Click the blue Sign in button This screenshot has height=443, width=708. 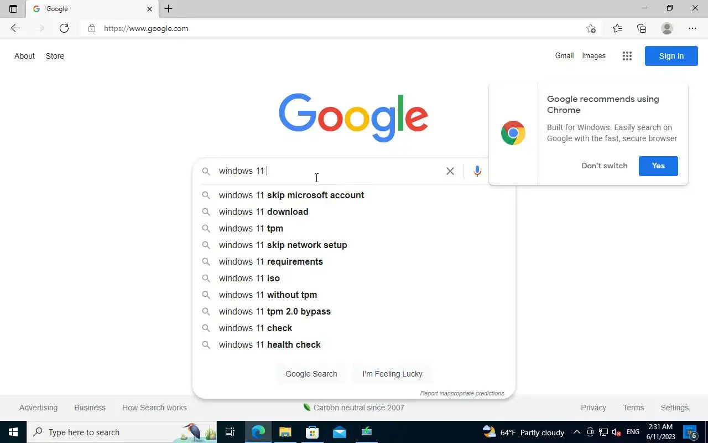click(x=671, y=56)
